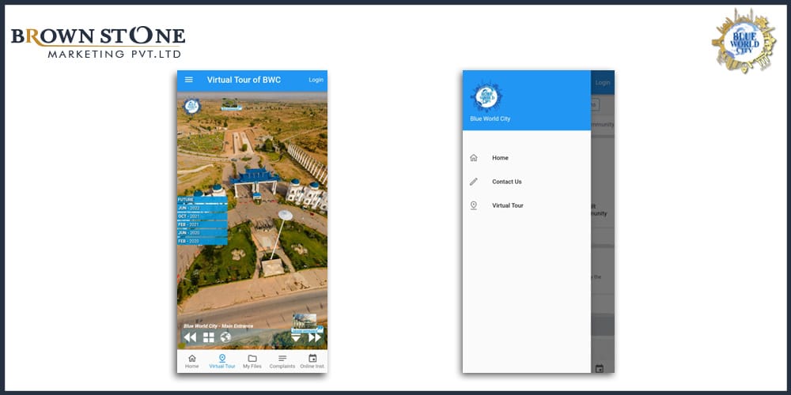The height and width of the screenshot is (395, 791).
Task: Open the small hotspot thumbnail near panorama top
Action: (x=231, y=104)
